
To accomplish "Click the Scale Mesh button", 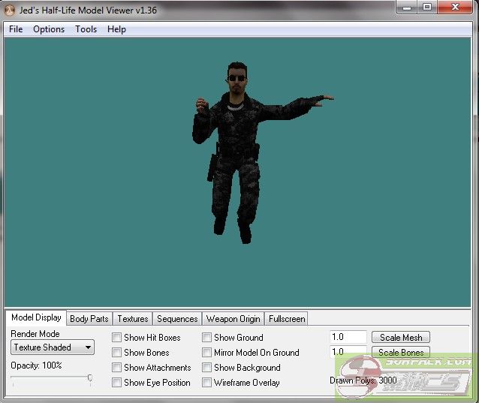I will (x=401, y=338).
